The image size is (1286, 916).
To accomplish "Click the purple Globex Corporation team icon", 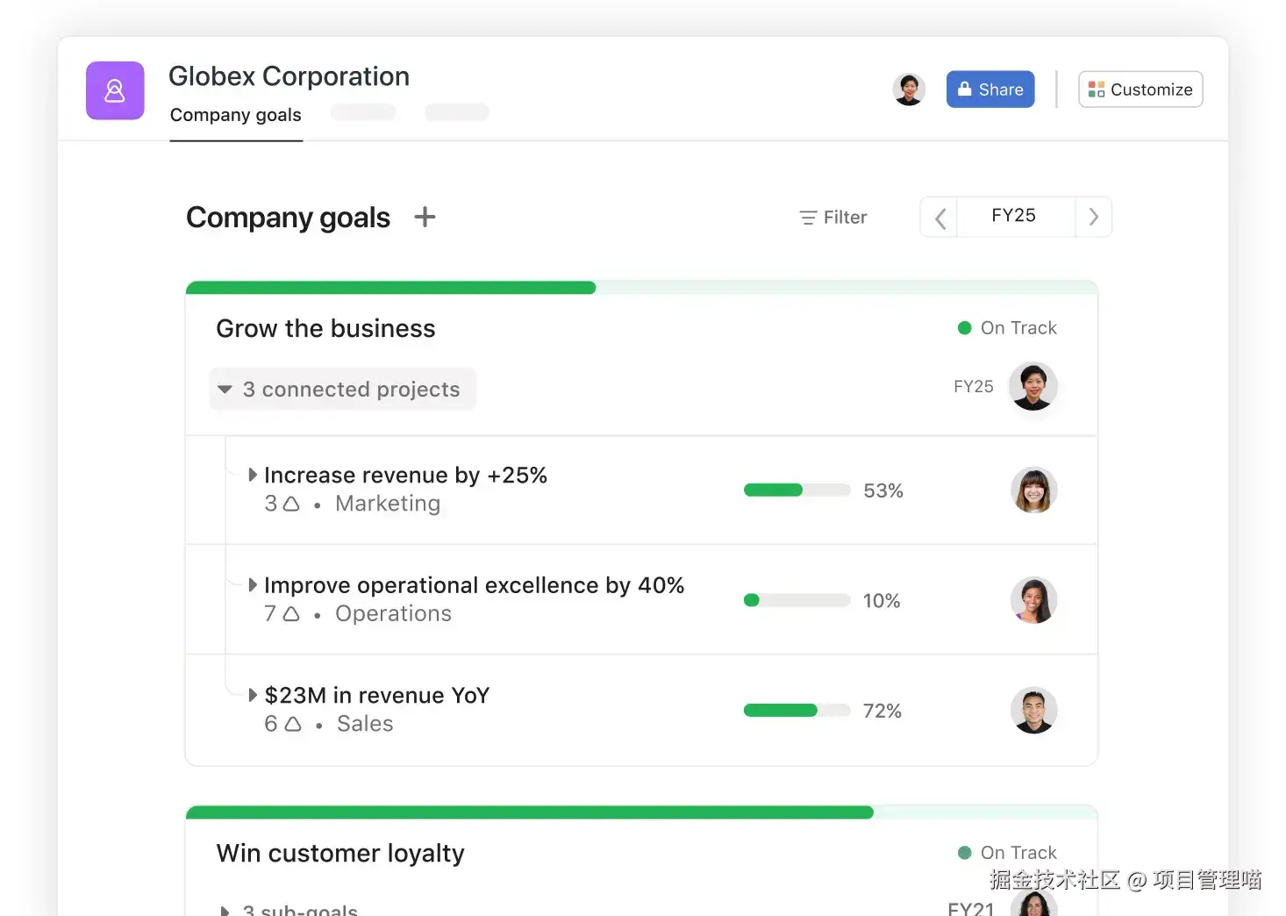I will click(115, 90).
